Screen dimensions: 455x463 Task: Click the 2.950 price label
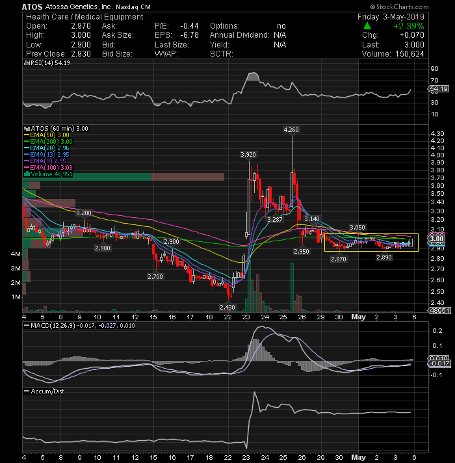(x=301, y=251)
